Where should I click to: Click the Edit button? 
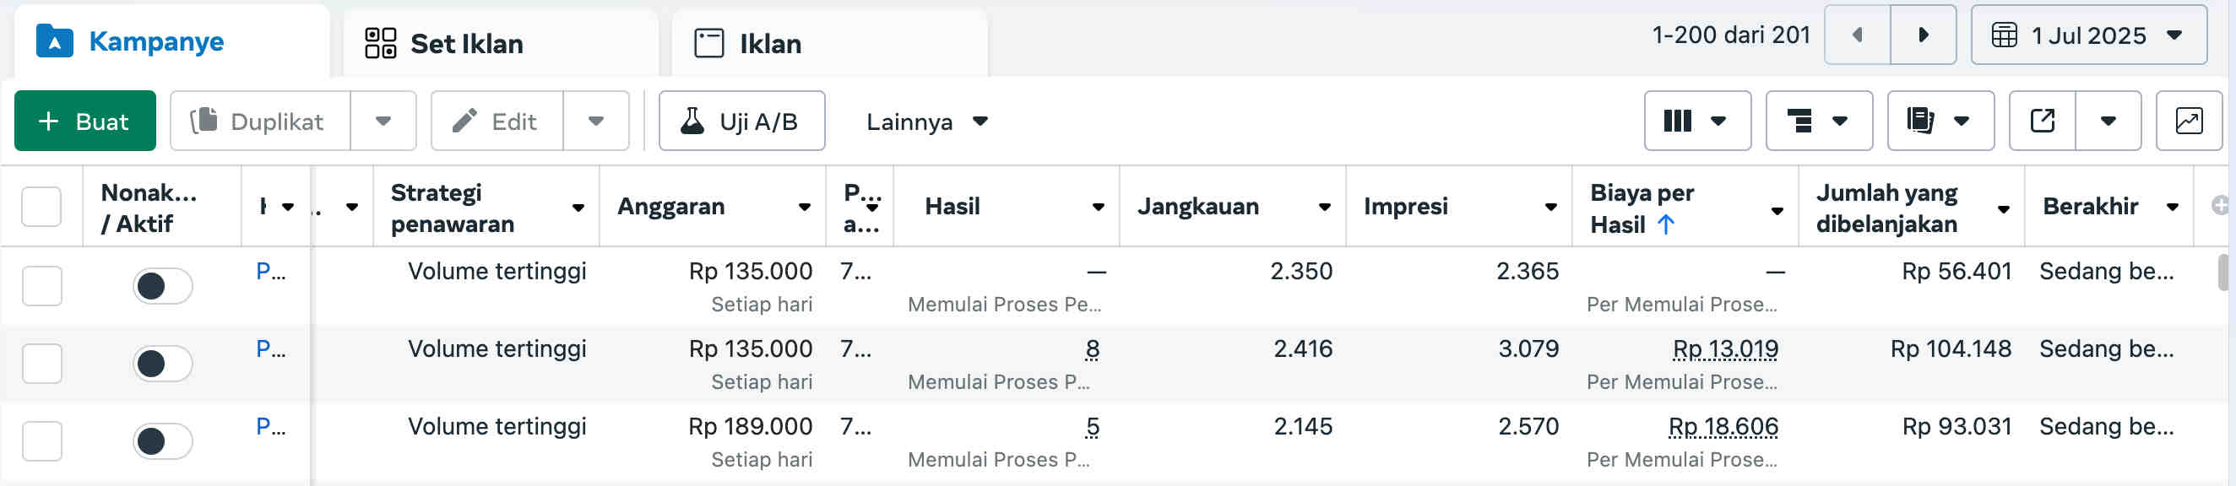click(497, 121)
